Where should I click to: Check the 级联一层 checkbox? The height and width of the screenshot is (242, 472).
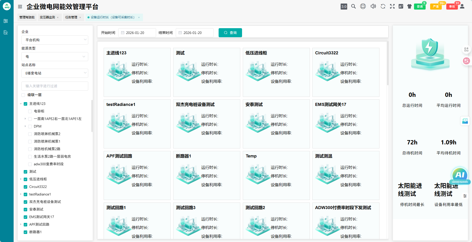pyautogui.click(x=23, y=95)
